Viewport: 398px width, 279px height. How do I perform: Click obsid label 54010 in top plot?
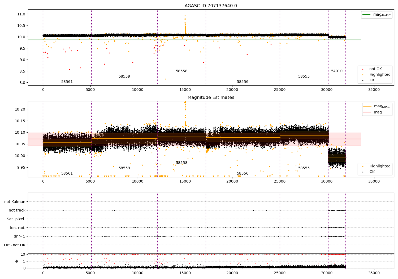click(x=337, y=71)
